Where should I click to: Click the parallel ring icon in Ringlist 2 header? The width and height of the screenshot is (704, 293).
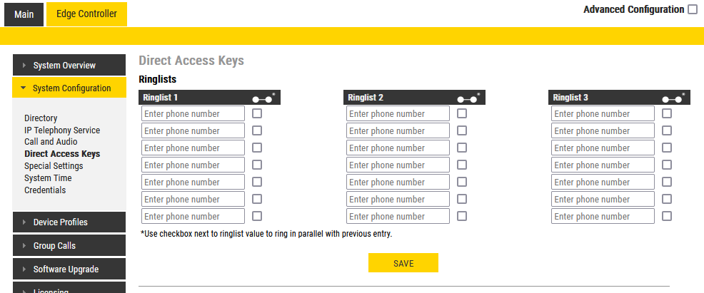pos(466,98)
